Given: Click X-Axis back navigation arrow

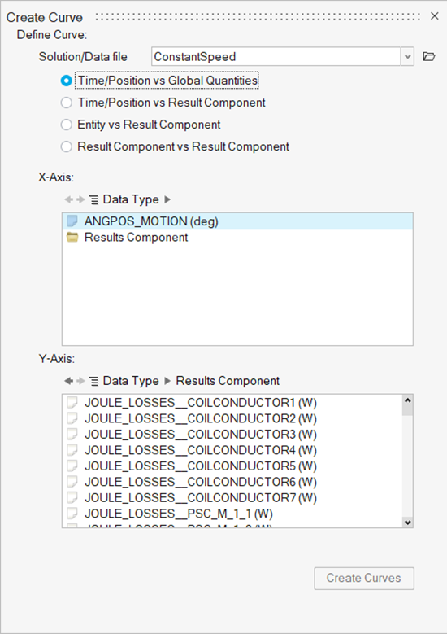Looking at the screenshot, I should click(x=68, y=199).
